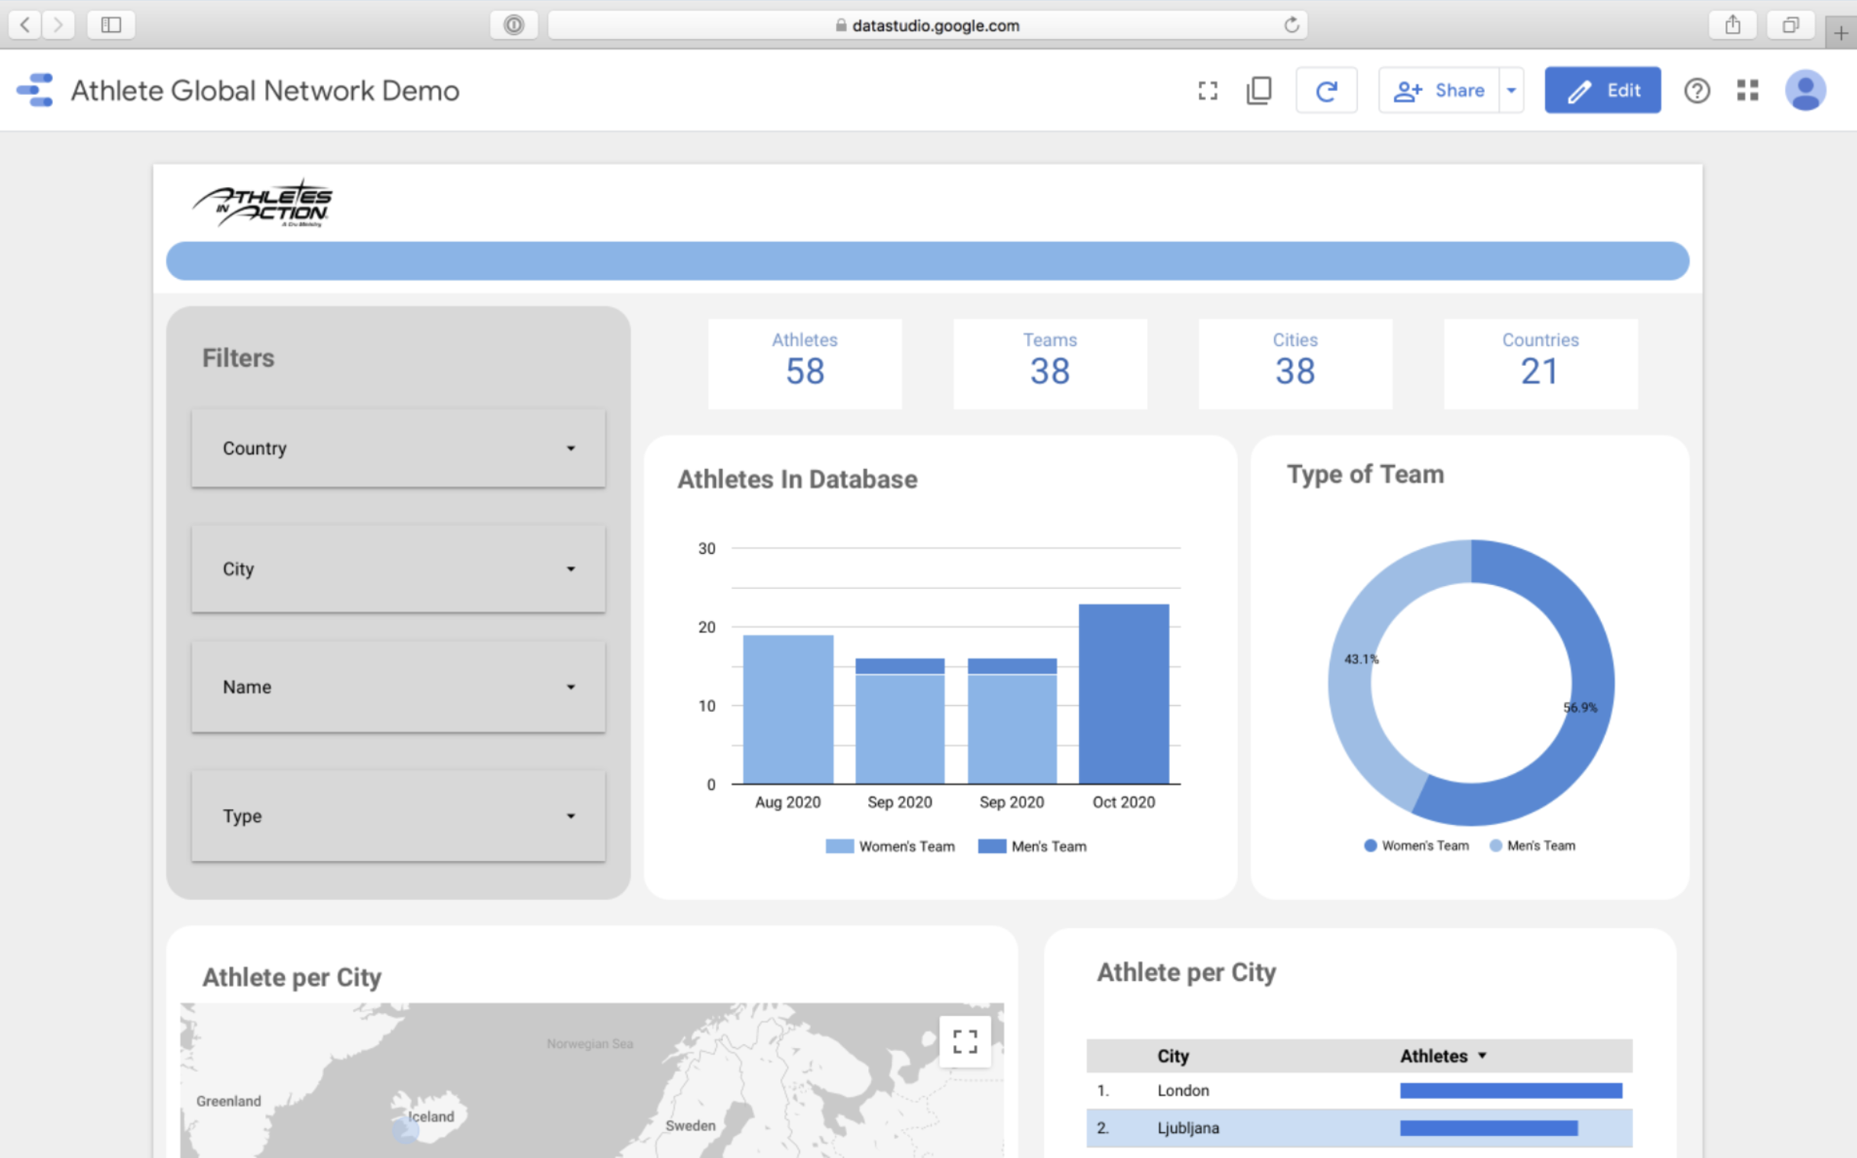The height and width of the screenshot is (1158, 1857).
Task: Open the Country filter dropdown
Action: click(397, 449)
